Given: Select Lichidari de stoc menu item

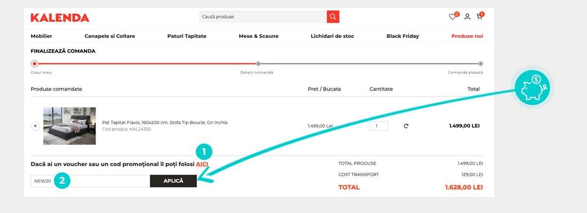Looking at the screenshot, I should pyautogui.click(x=332, y=36).
